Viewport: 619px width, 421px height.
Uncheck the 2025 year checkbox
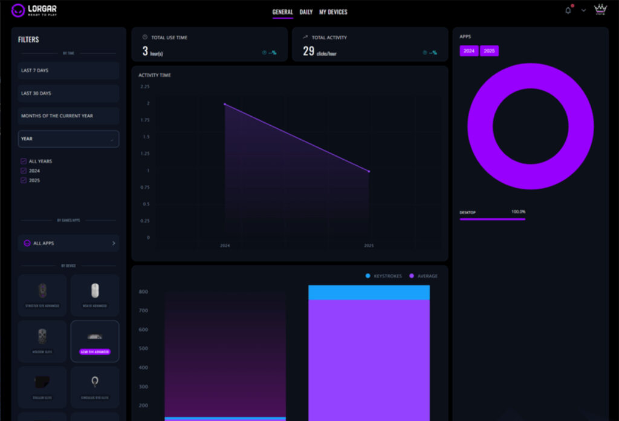24,181
